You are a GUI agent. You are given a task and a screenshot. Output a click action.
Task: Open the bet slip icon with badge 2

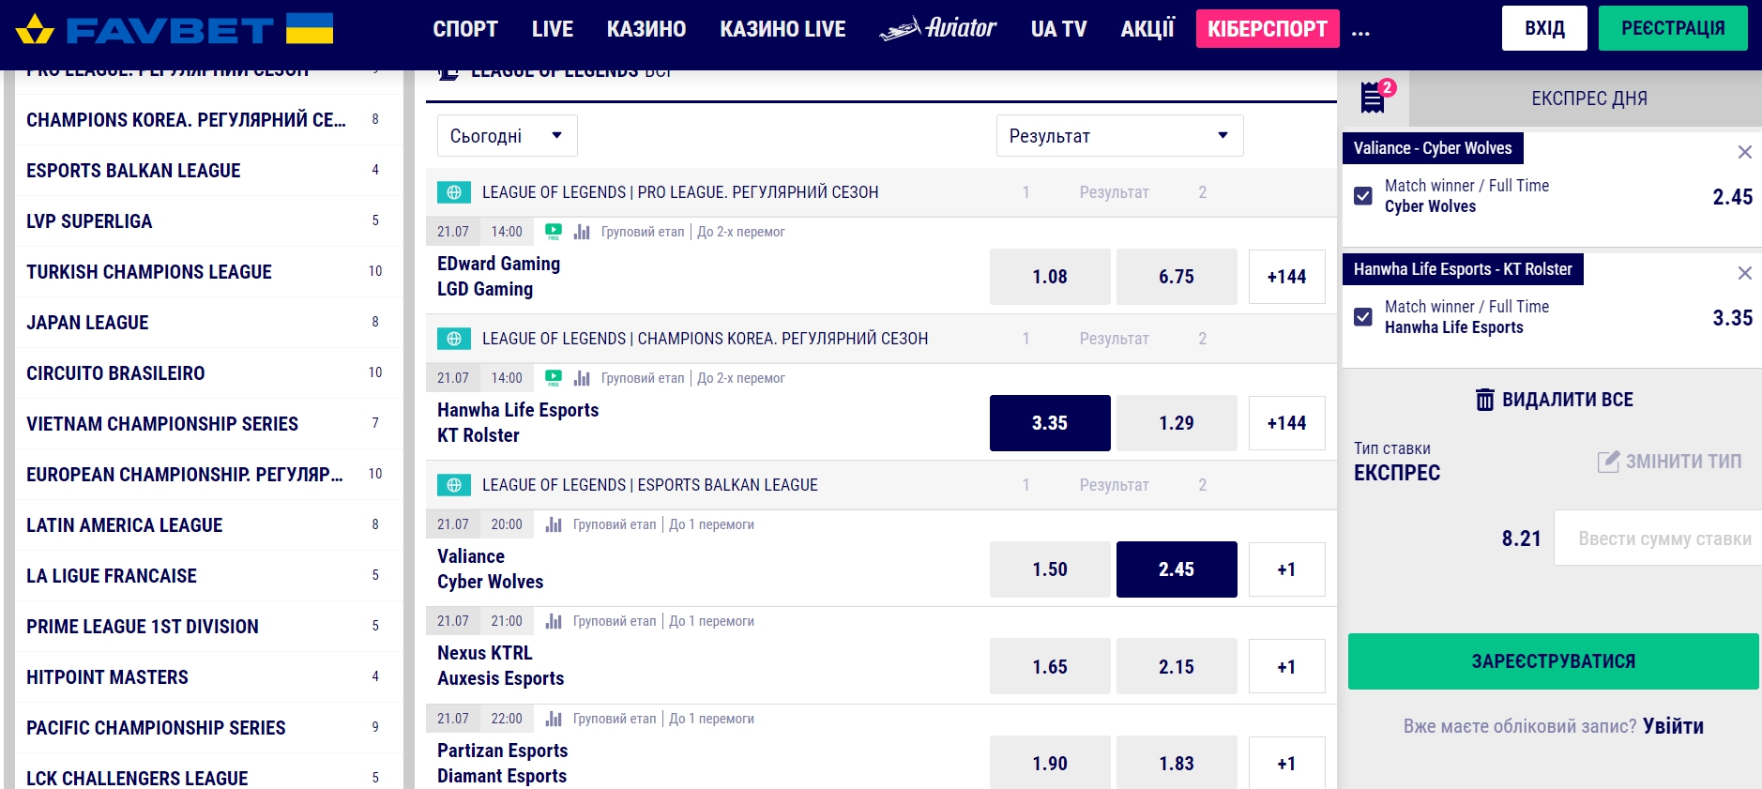[x=1375, y=97]
